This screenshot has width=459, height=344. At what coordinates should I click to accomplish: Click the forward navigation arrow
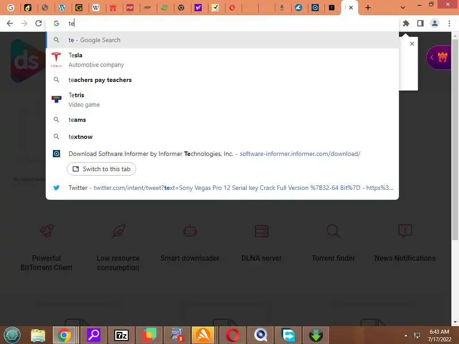pos(24,23)
